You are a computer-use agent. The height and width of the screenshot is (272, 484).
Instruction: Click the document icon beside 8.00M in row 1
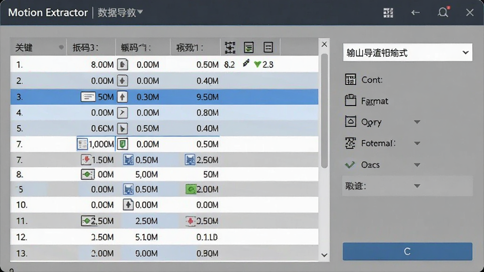click(x=122, y=64)
